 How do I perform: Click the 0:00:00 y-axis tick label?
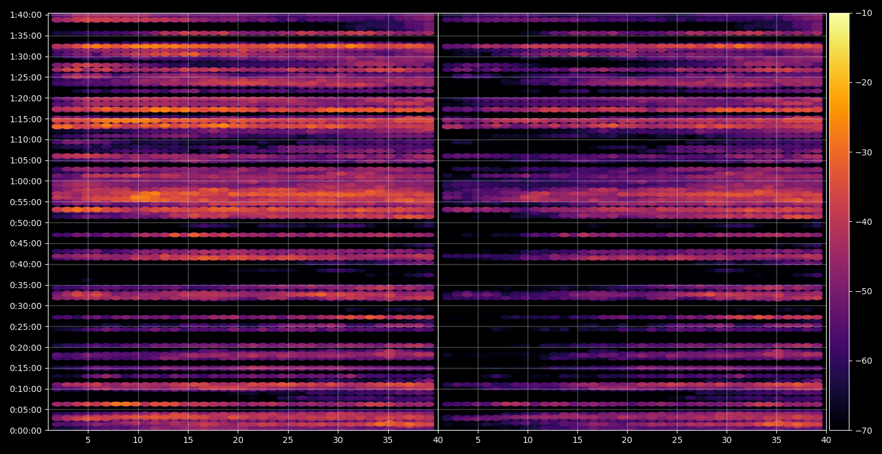(26, 430)
